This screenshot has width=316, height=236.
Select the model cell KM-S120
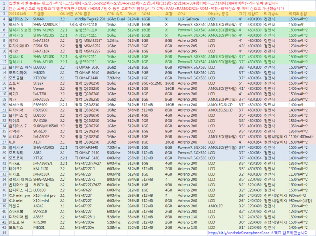point(41,169)
